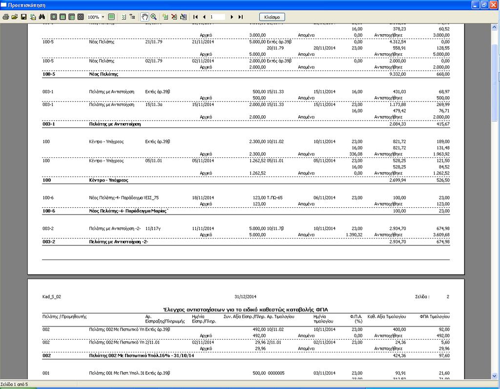Click the green full page margins icon

pyautogui.click(x=111, y=17)
